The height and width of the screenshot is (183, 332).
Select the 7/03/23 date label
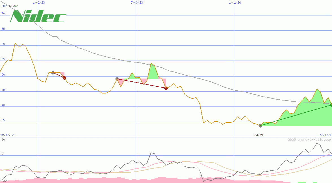tap(137, 3)
